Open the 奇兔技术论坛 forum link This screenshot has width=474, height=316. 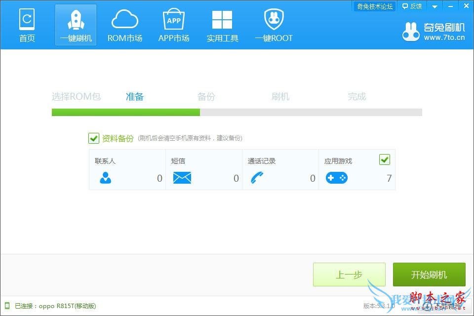pyautogui.click(x=374, y=6)
